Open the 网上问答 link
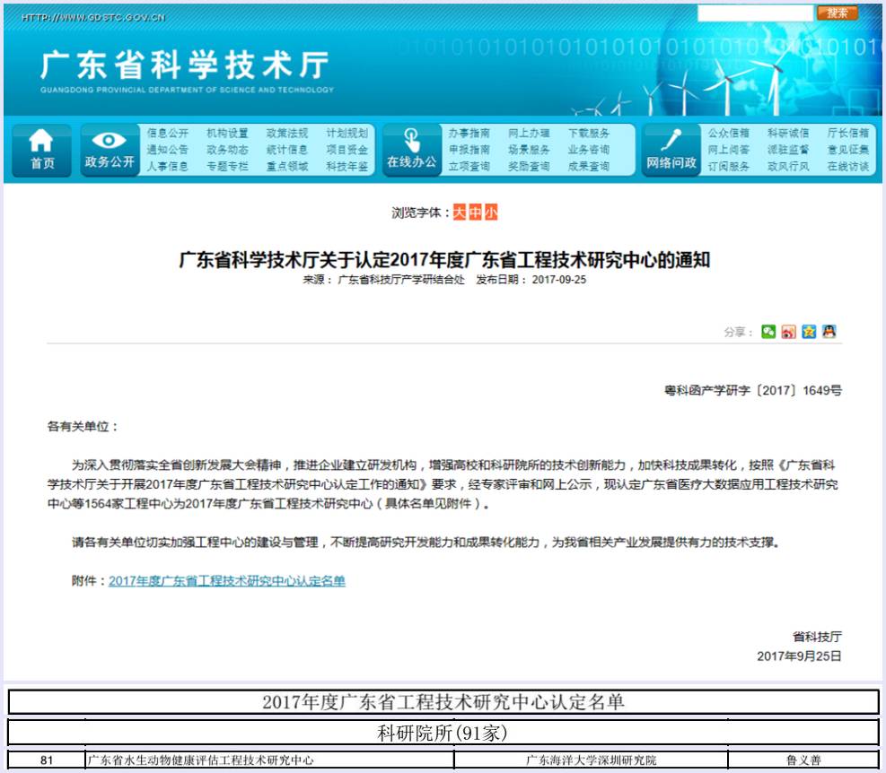This screenshot has height=773, width=886. [728, 150]
